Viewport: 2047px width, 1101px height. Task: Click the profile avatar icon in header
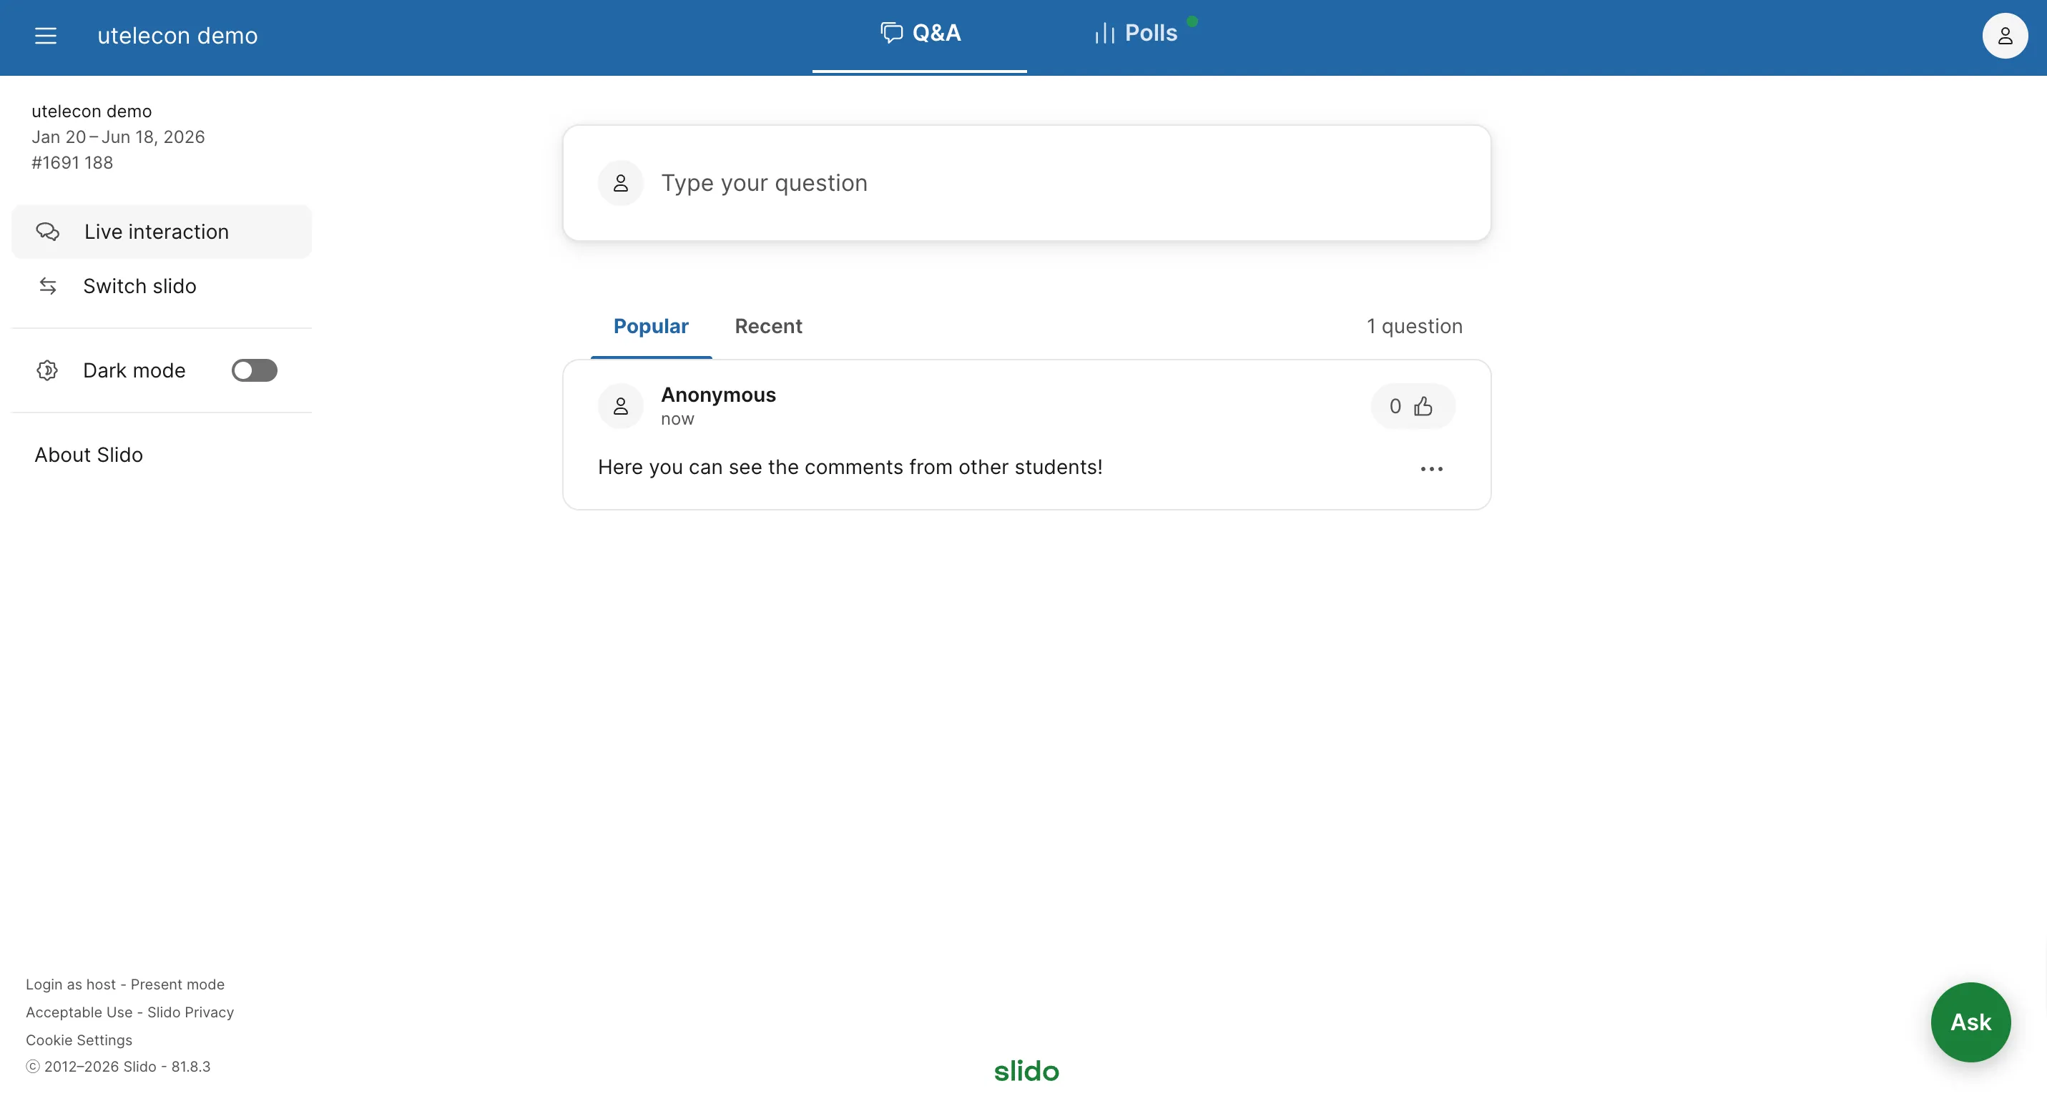[2004, 36]
